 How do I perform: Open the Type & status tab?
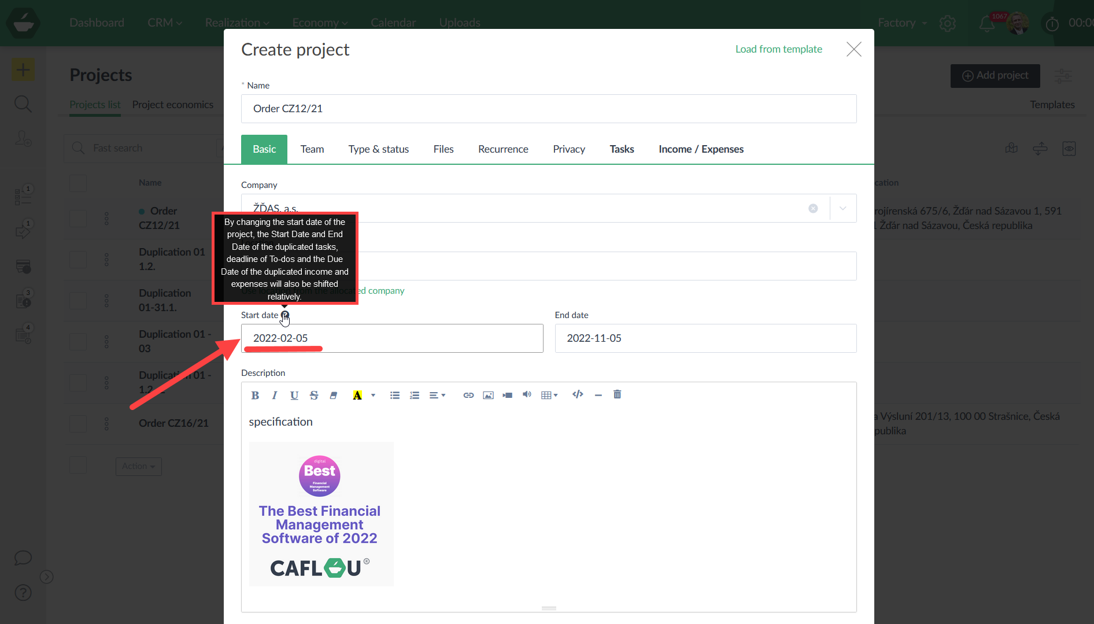pyautogui.click(x=379, y=149)
